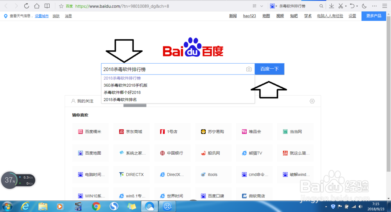The width and height of the screenshot is (391, 212).
Task: Open the QR code grid icon
Action: (255, 6)
